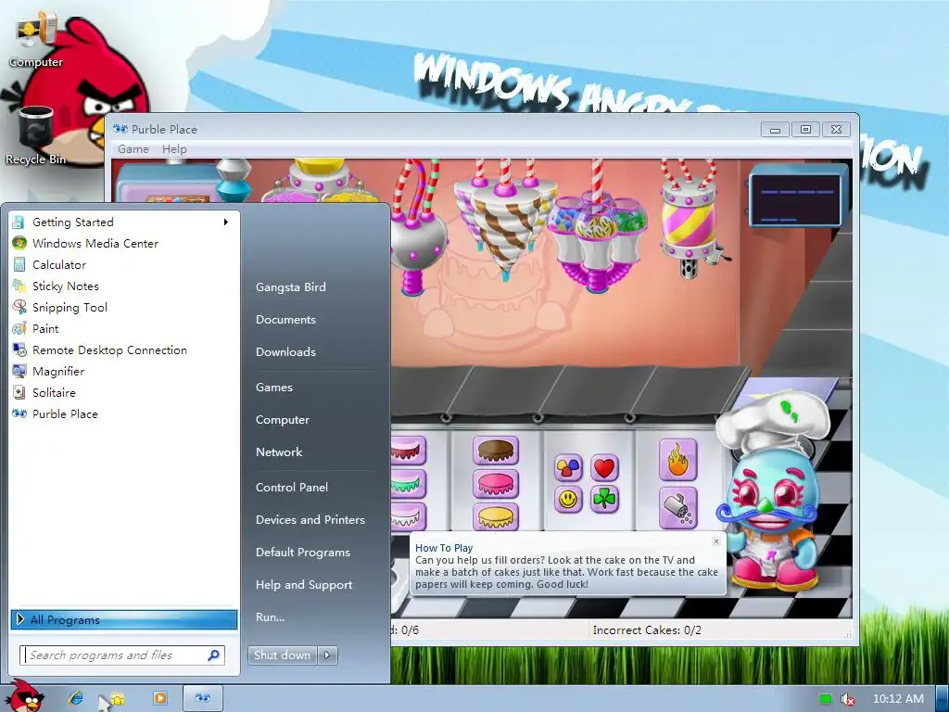Open the Game menu in Purble Place
This screenshot has width=949, height=712.
(133, 149)
